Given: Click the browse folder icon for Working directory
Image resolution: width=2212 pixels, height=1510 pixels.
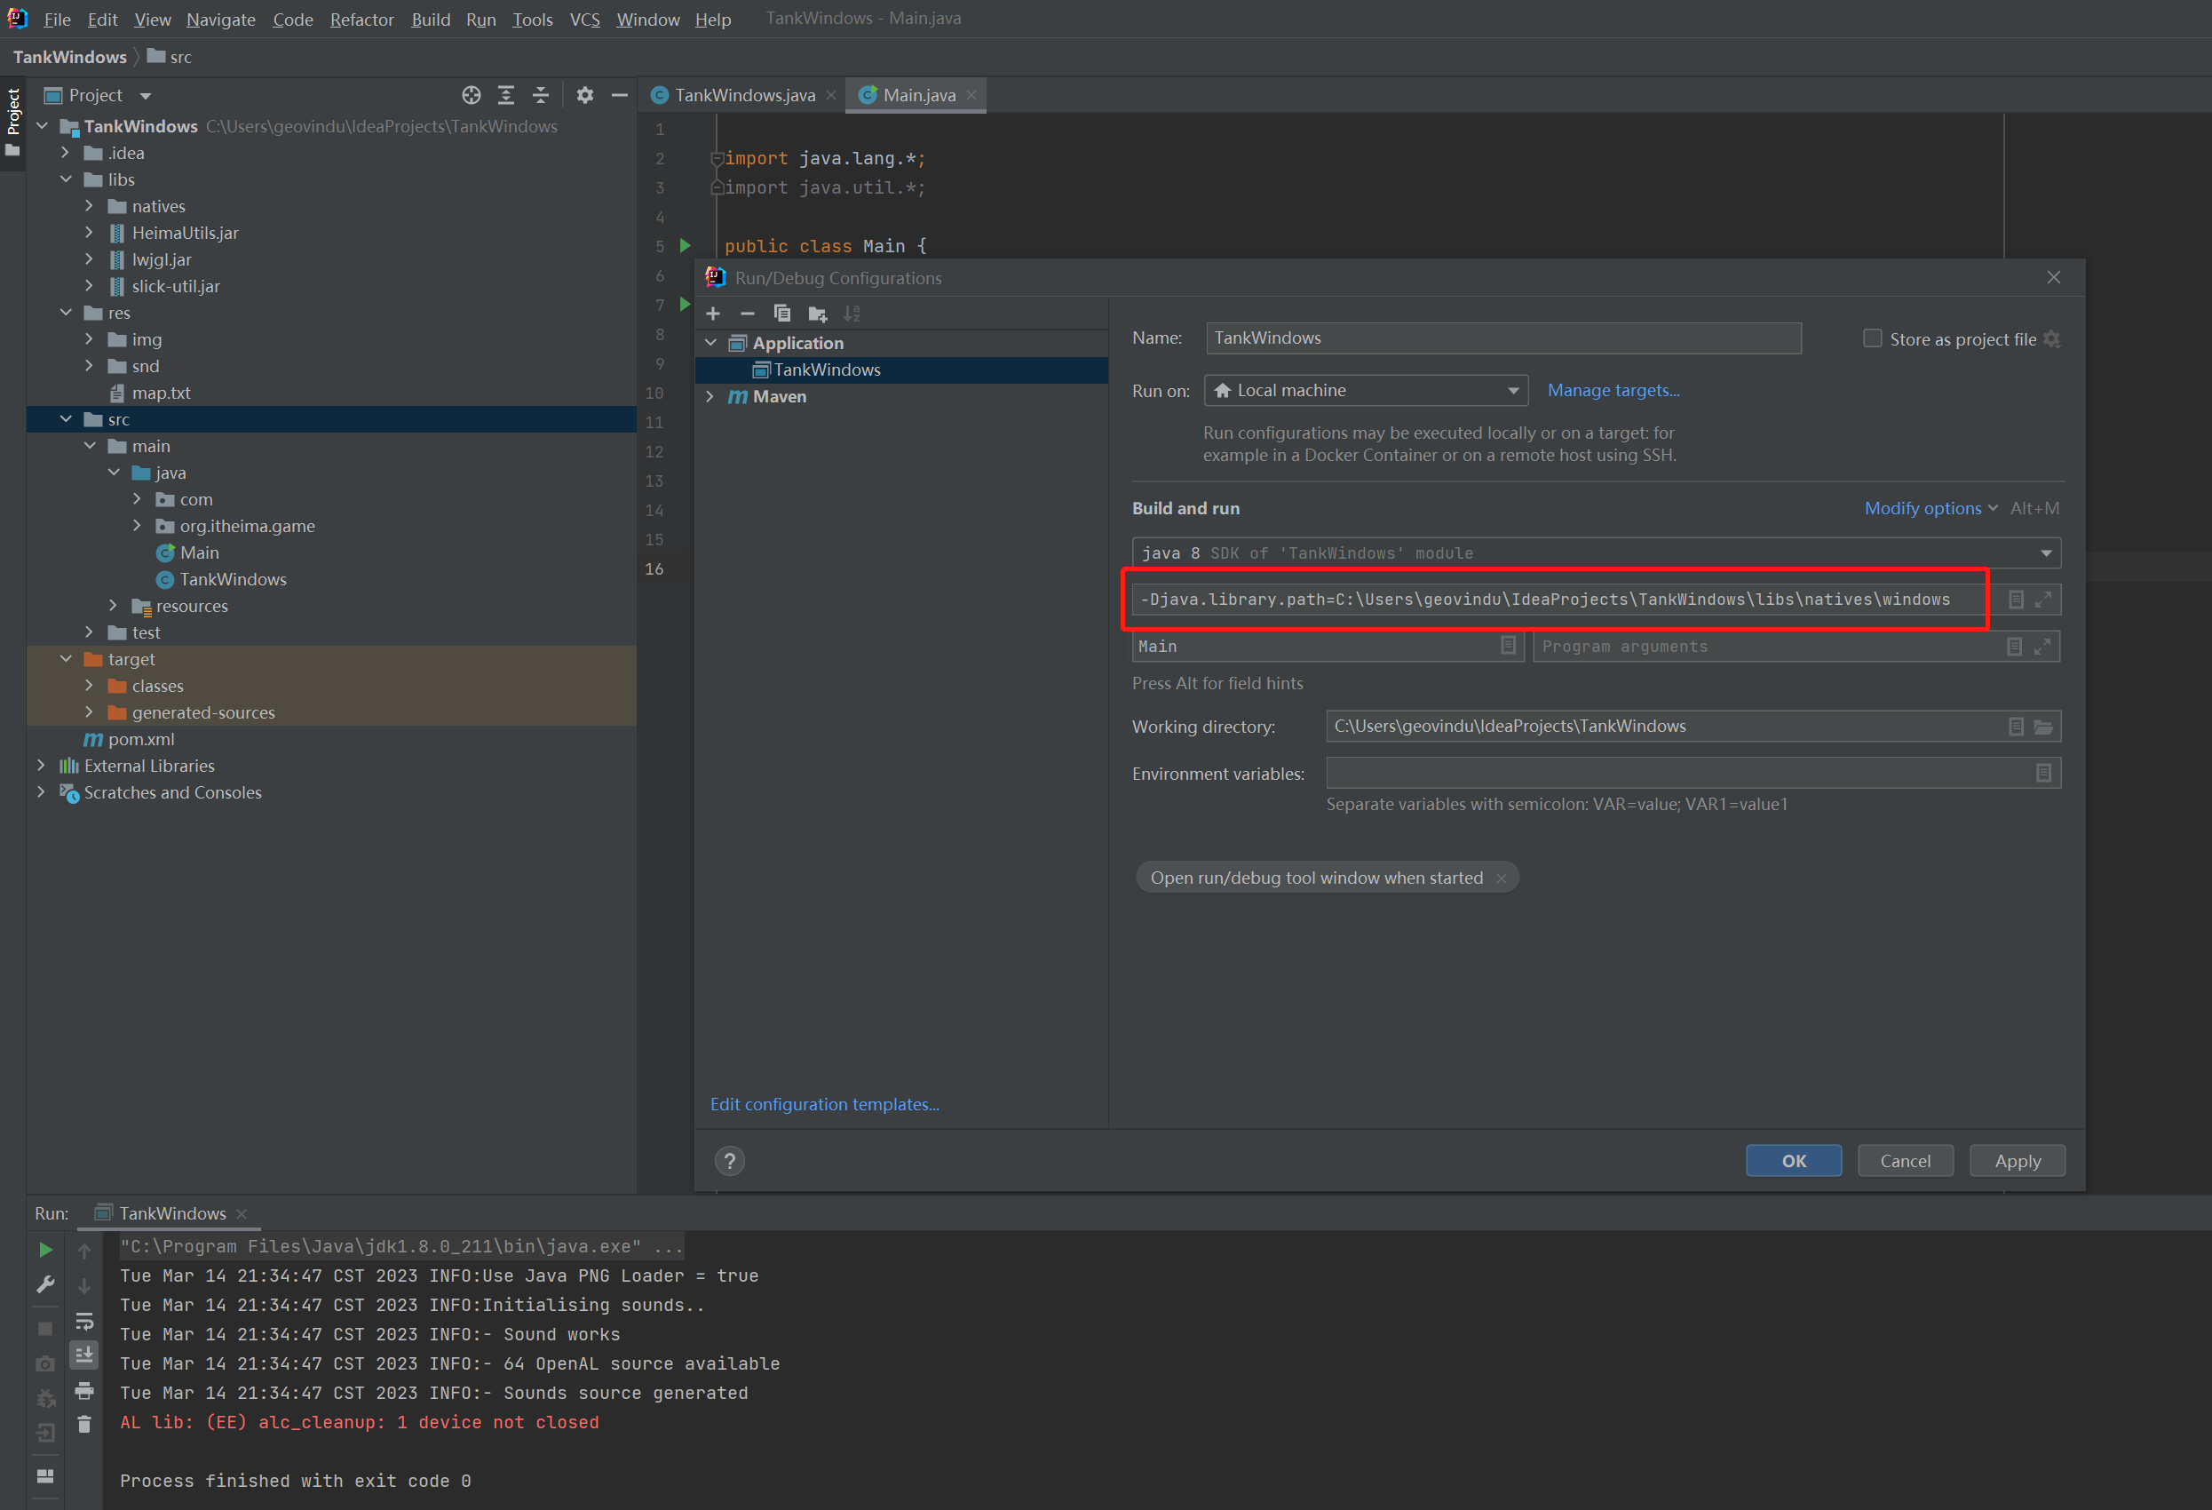Looking at the screenshot, I should coord(2043,727).
